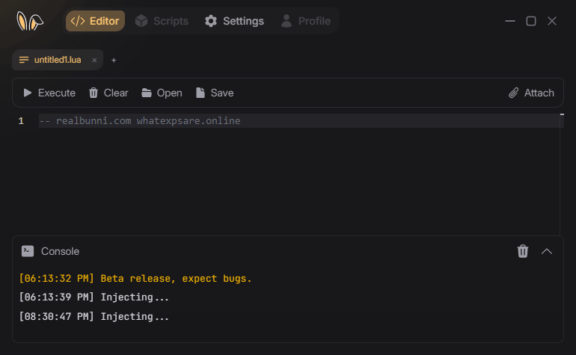Clear the editor contents
This screenshot has width=576, height=355.
[x=108, y=93]
